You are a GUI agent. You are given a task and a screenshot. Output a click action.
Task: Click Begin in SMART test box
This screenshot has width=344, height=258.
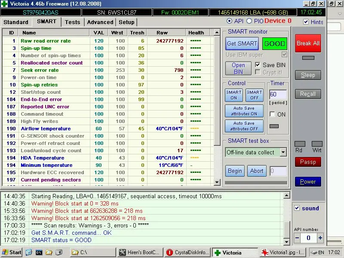tap(235, 171)
